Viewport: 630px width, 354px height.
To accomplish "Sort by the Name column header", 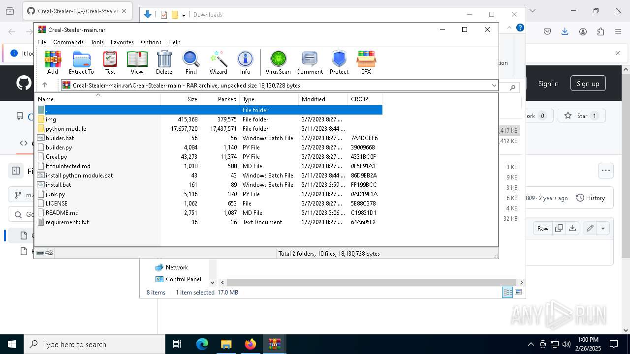I will (98, 99).
